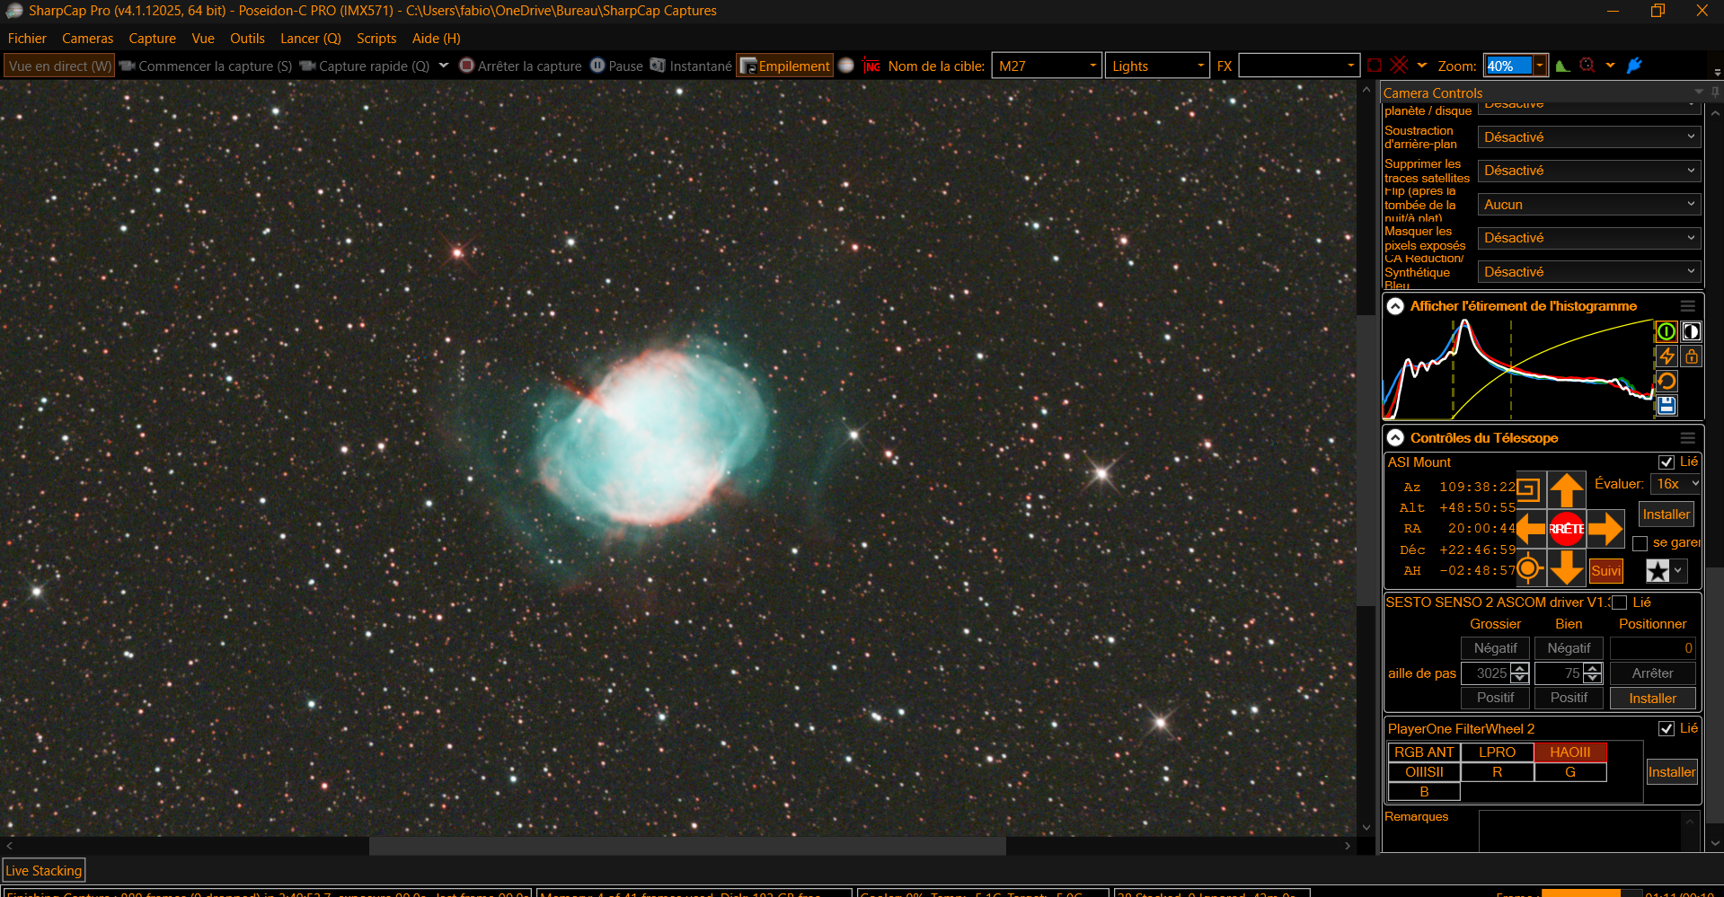This screenshot has height=897, width=1724.
Task: Open the histogram panel hamburger menu
Action: point(1688,306)
